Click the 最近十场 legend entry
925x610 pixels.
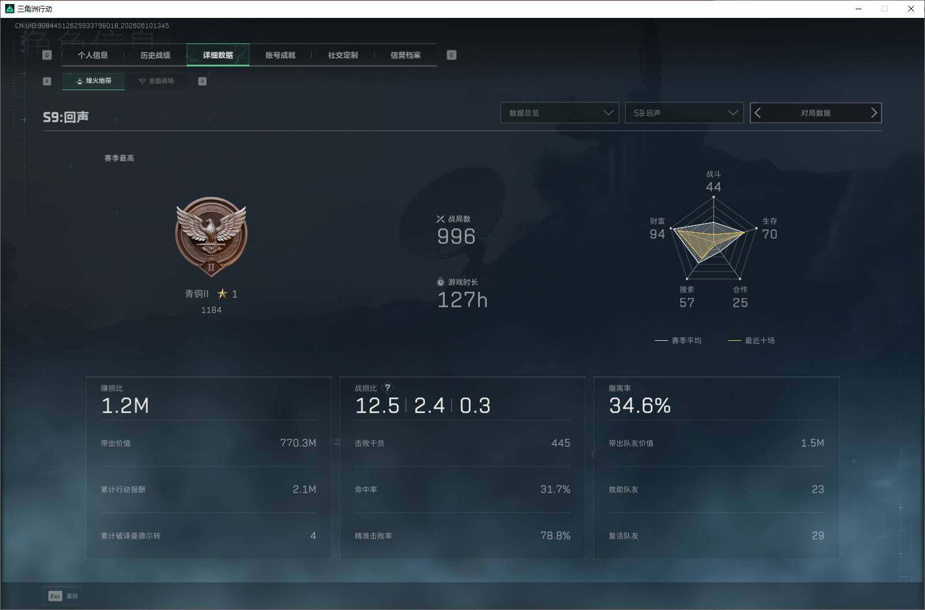(x=751, y=341)
